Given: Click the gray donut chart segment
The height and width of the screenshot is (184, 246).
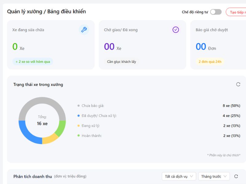Looking at the screenshot, I should click(42, 100).
